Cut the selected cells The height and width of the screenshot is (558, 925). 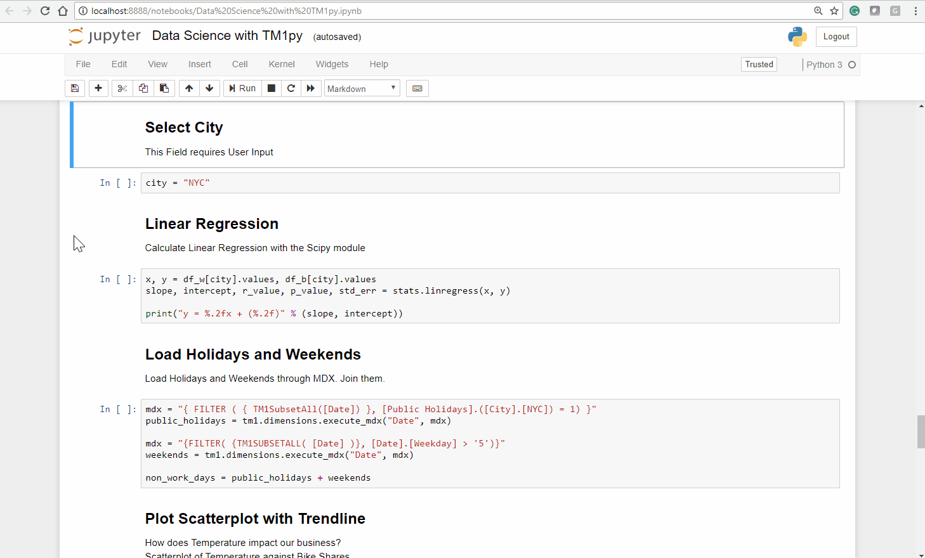(x=122, y=88)
